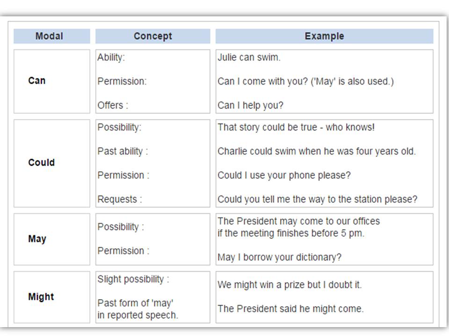Click 'The President said he might come.'

click(290, 309)
